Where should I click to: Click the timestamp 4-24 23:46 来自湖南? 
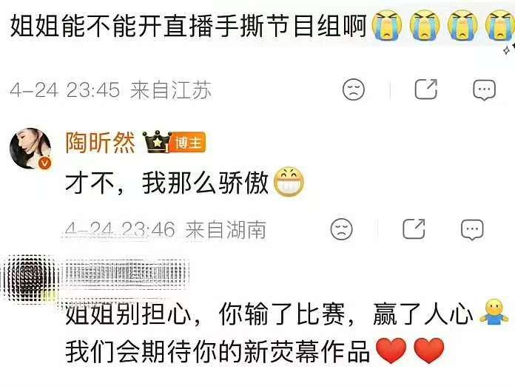click(x=165, y=229)
